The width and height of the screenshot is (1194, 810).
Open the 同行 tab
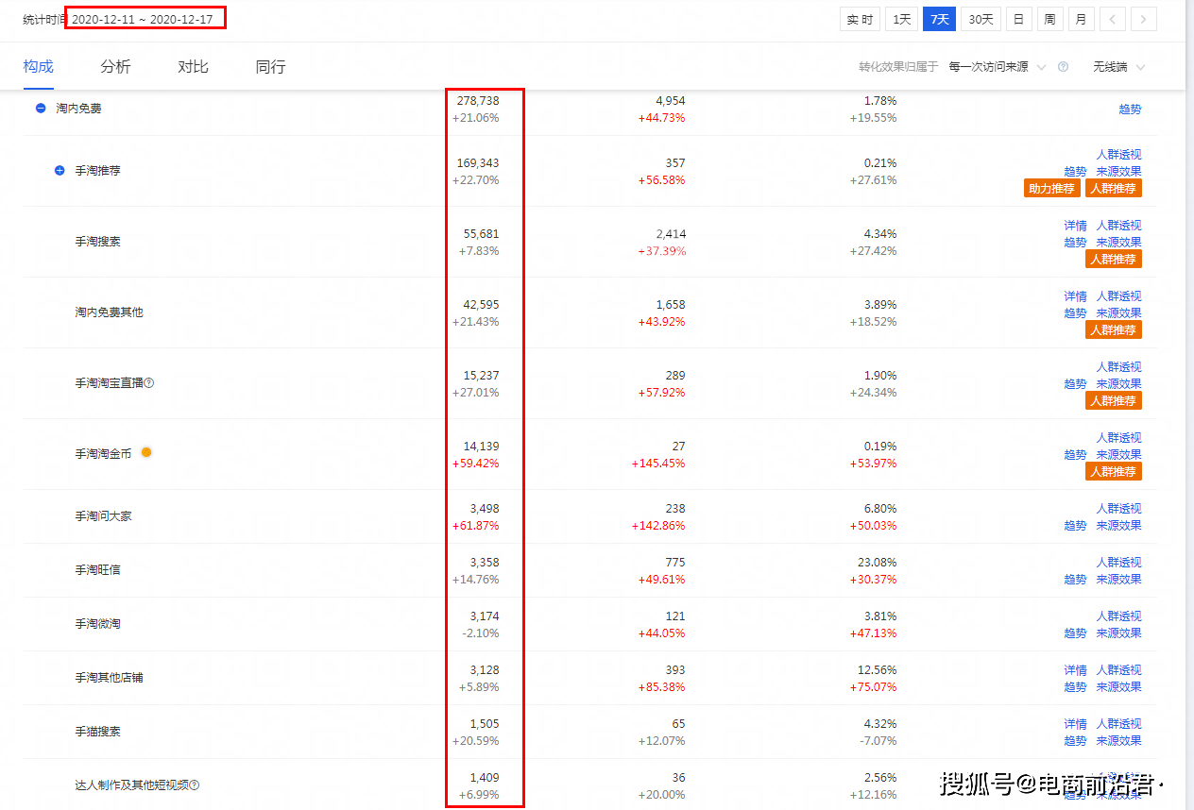(270, 67)
